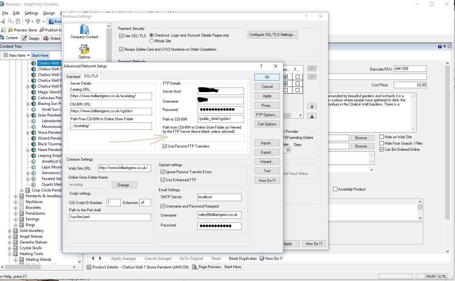
Task: Expand the Gold Jewellery tree node
Action: [x=10, y=231]
